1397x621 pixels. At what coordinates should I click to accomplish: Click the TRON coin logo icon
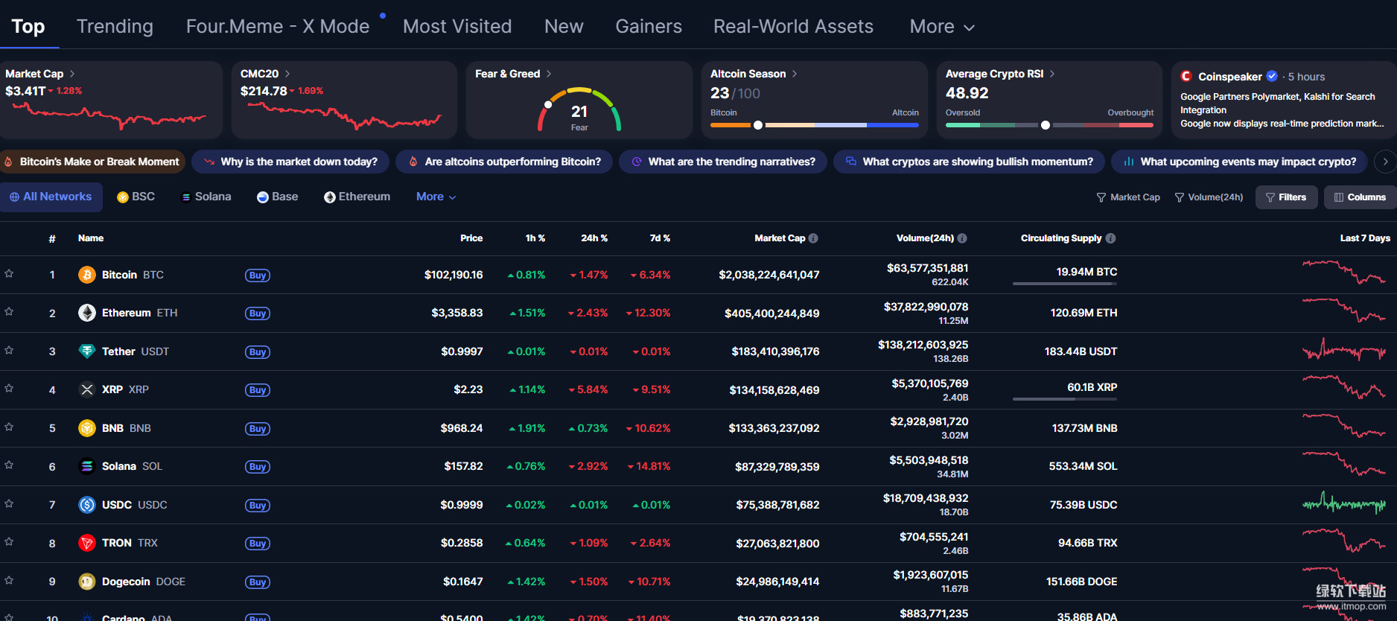87,543
